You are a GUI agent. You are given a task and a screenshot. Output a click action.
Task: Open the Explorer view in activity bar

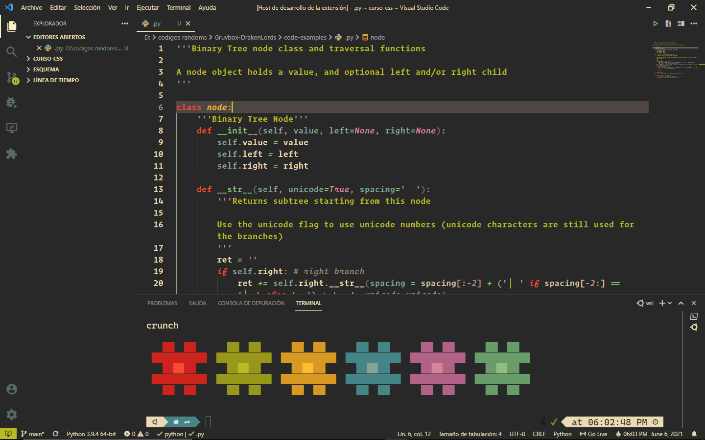pos(12,26)
